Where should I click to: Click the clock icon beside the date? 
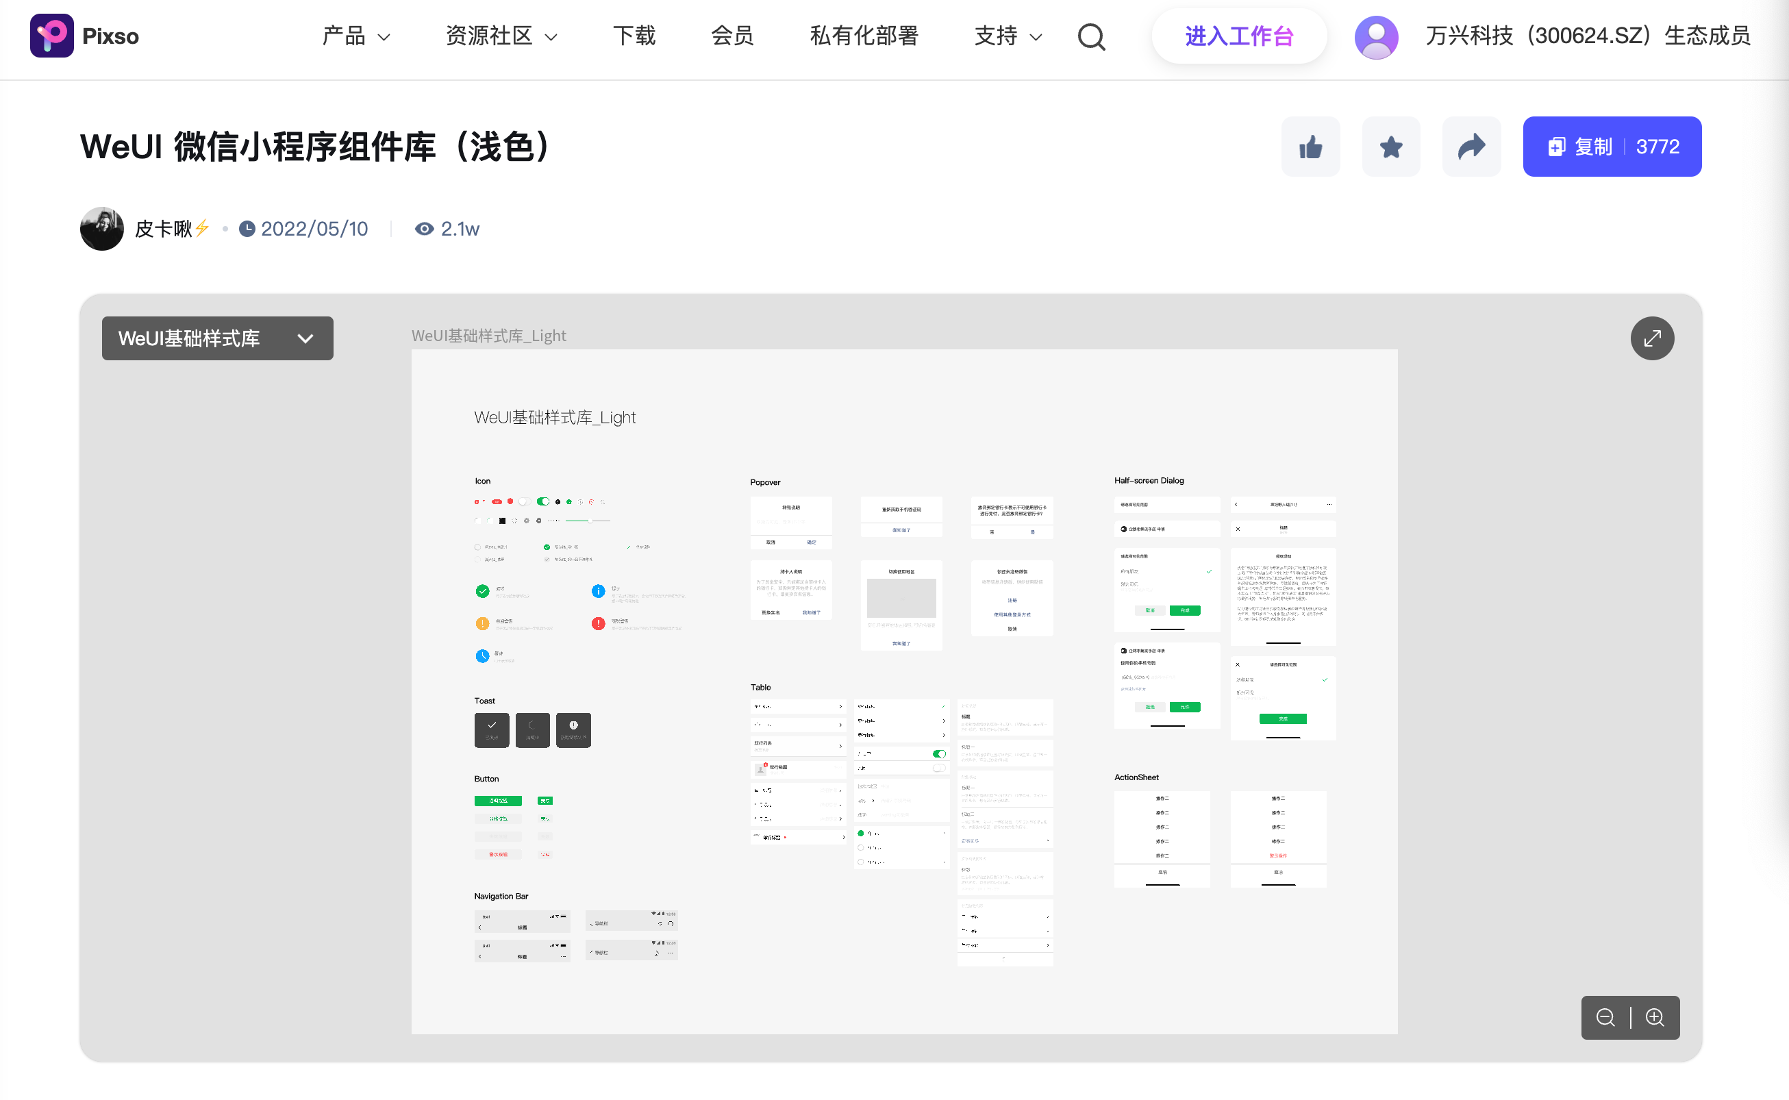coord(247,229)
